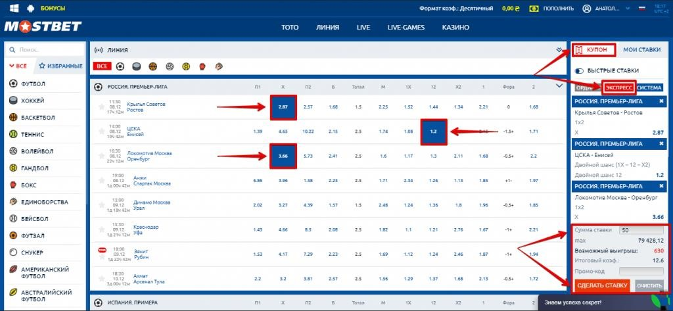Star the Анжи Спартак Москва match
The image size is (673, 311).
[x=102, y=180]
